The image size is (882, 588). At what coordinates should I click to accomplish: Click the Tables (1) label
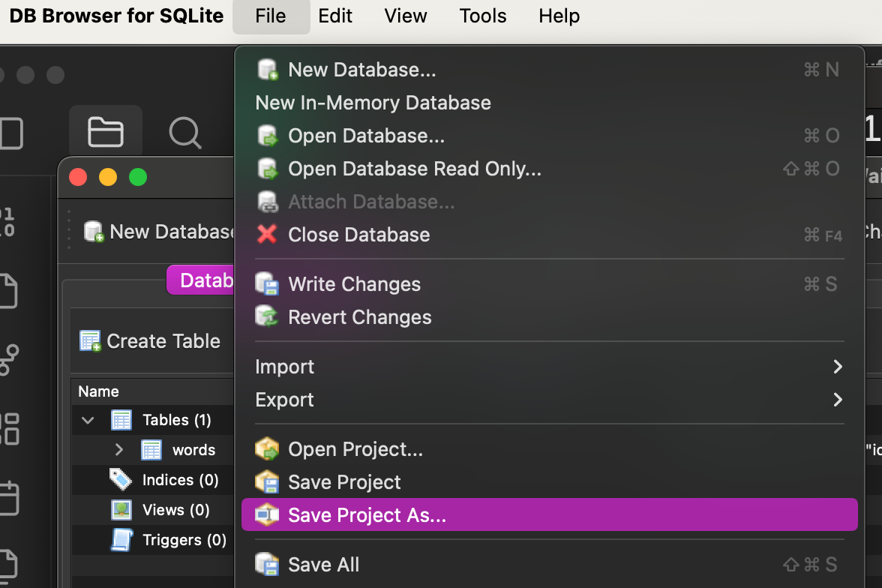pos(177,420)
